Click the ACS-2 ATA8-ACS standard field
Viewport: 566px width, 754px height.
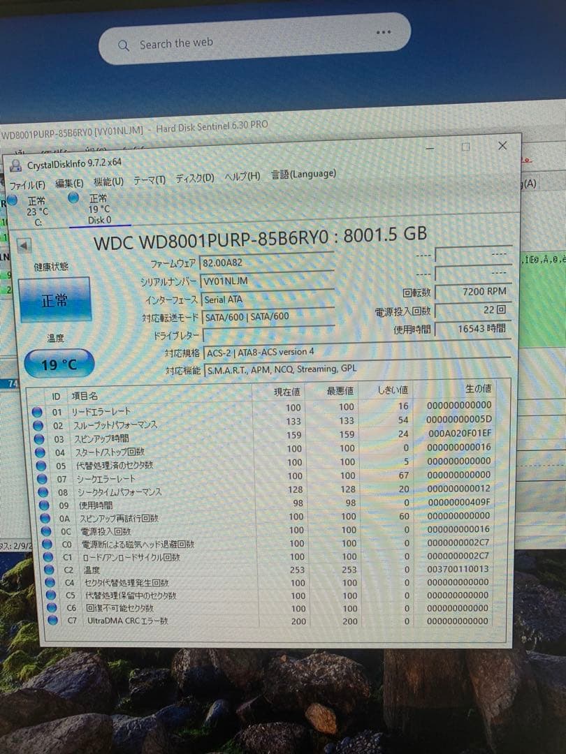[356, 351]
